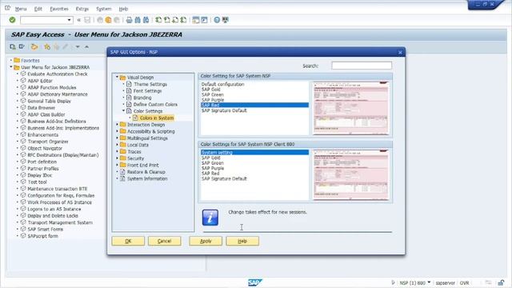Select Define Custom Colors in the tree

pyautogui.click(x=155, y=104)
